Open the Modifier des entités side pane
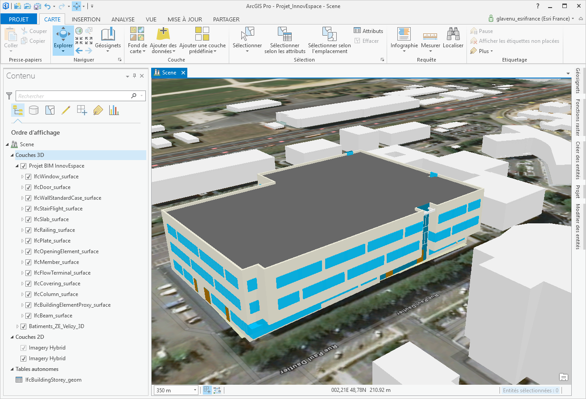The height and width of the screenshot is (399, 586). pos(578,226)
